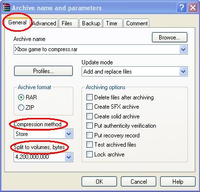Check the Put recovery record option
This screenshot has height=192, width=200.
tap(89, 135)
